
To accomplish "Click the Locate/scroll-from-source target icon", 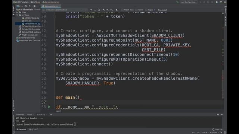I will pos(26,6).
